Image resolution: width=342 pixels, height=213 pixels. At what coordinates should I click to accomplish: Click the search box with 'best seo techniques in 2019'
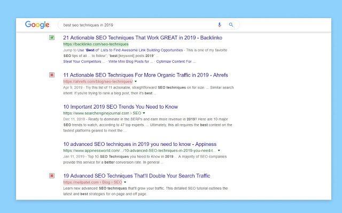149,25
